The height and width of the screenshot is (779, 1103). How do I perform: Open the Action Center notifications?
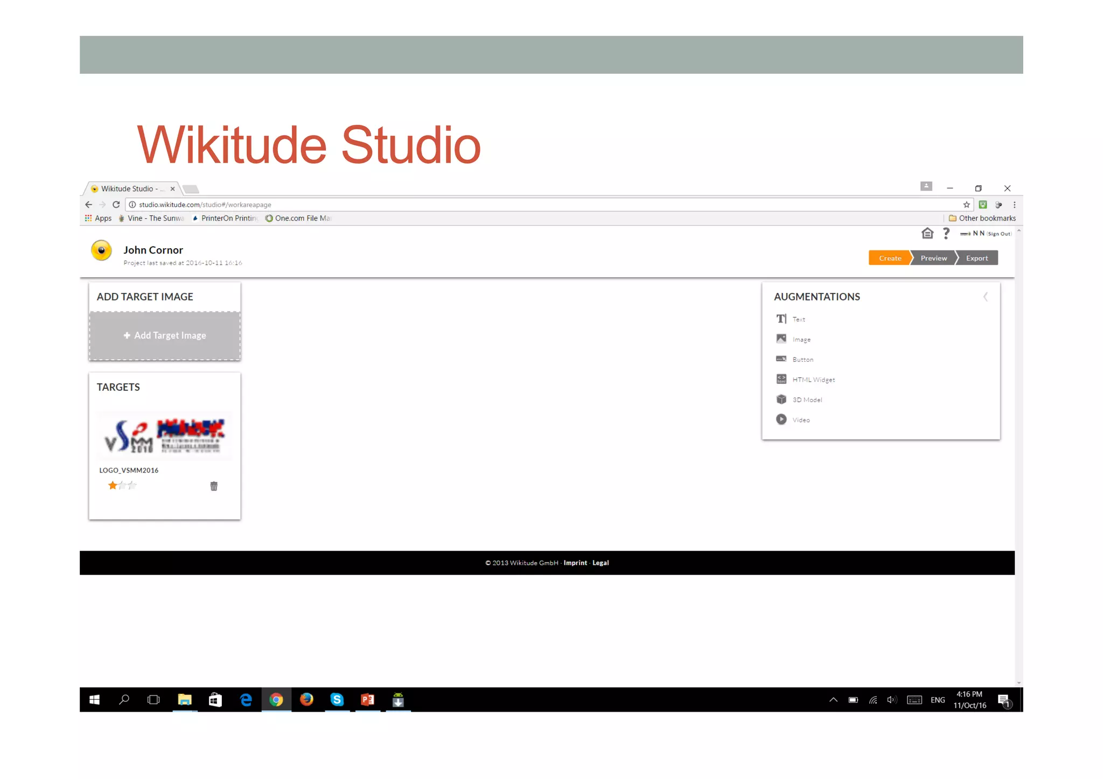point(1004,700)
